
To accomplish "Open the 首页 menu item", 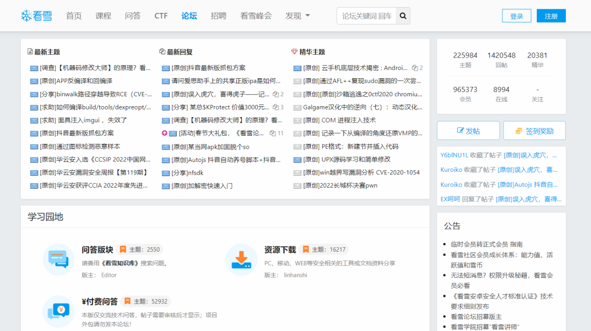I will coord(73,16).
